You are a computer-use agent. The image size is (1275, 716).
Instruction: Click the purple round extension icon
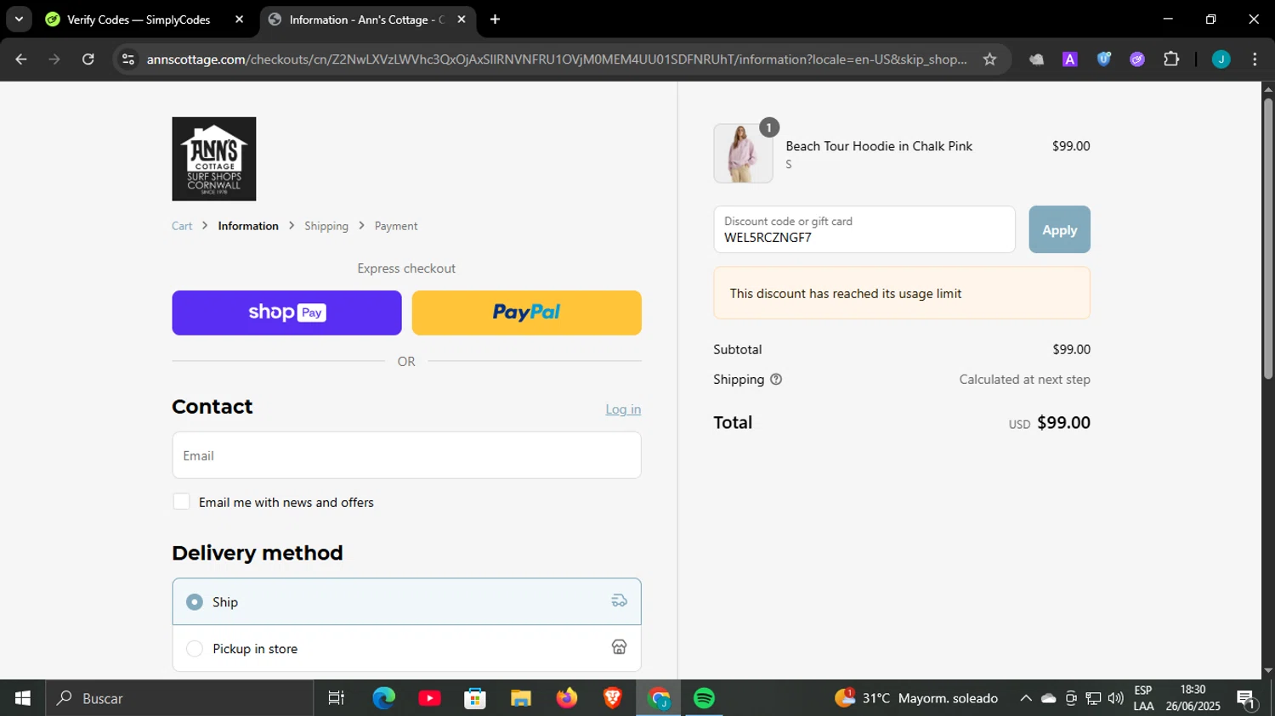1137,59
